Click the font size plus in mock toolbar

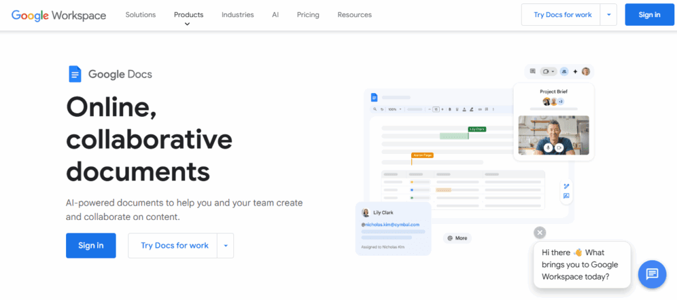442,109
